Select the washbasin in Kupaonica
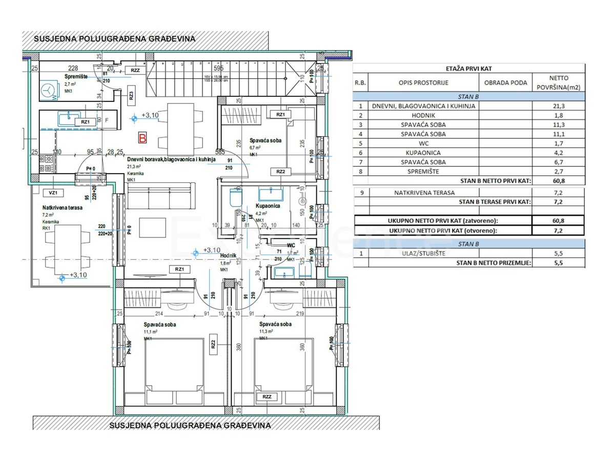The width and height of the screenshot is (615, 461). click(271, 195)
